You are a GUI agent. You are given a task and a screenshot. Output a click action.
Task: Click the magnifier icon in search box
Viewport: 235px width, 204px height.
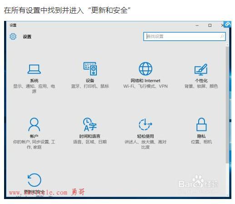click(x=222, y=36)
